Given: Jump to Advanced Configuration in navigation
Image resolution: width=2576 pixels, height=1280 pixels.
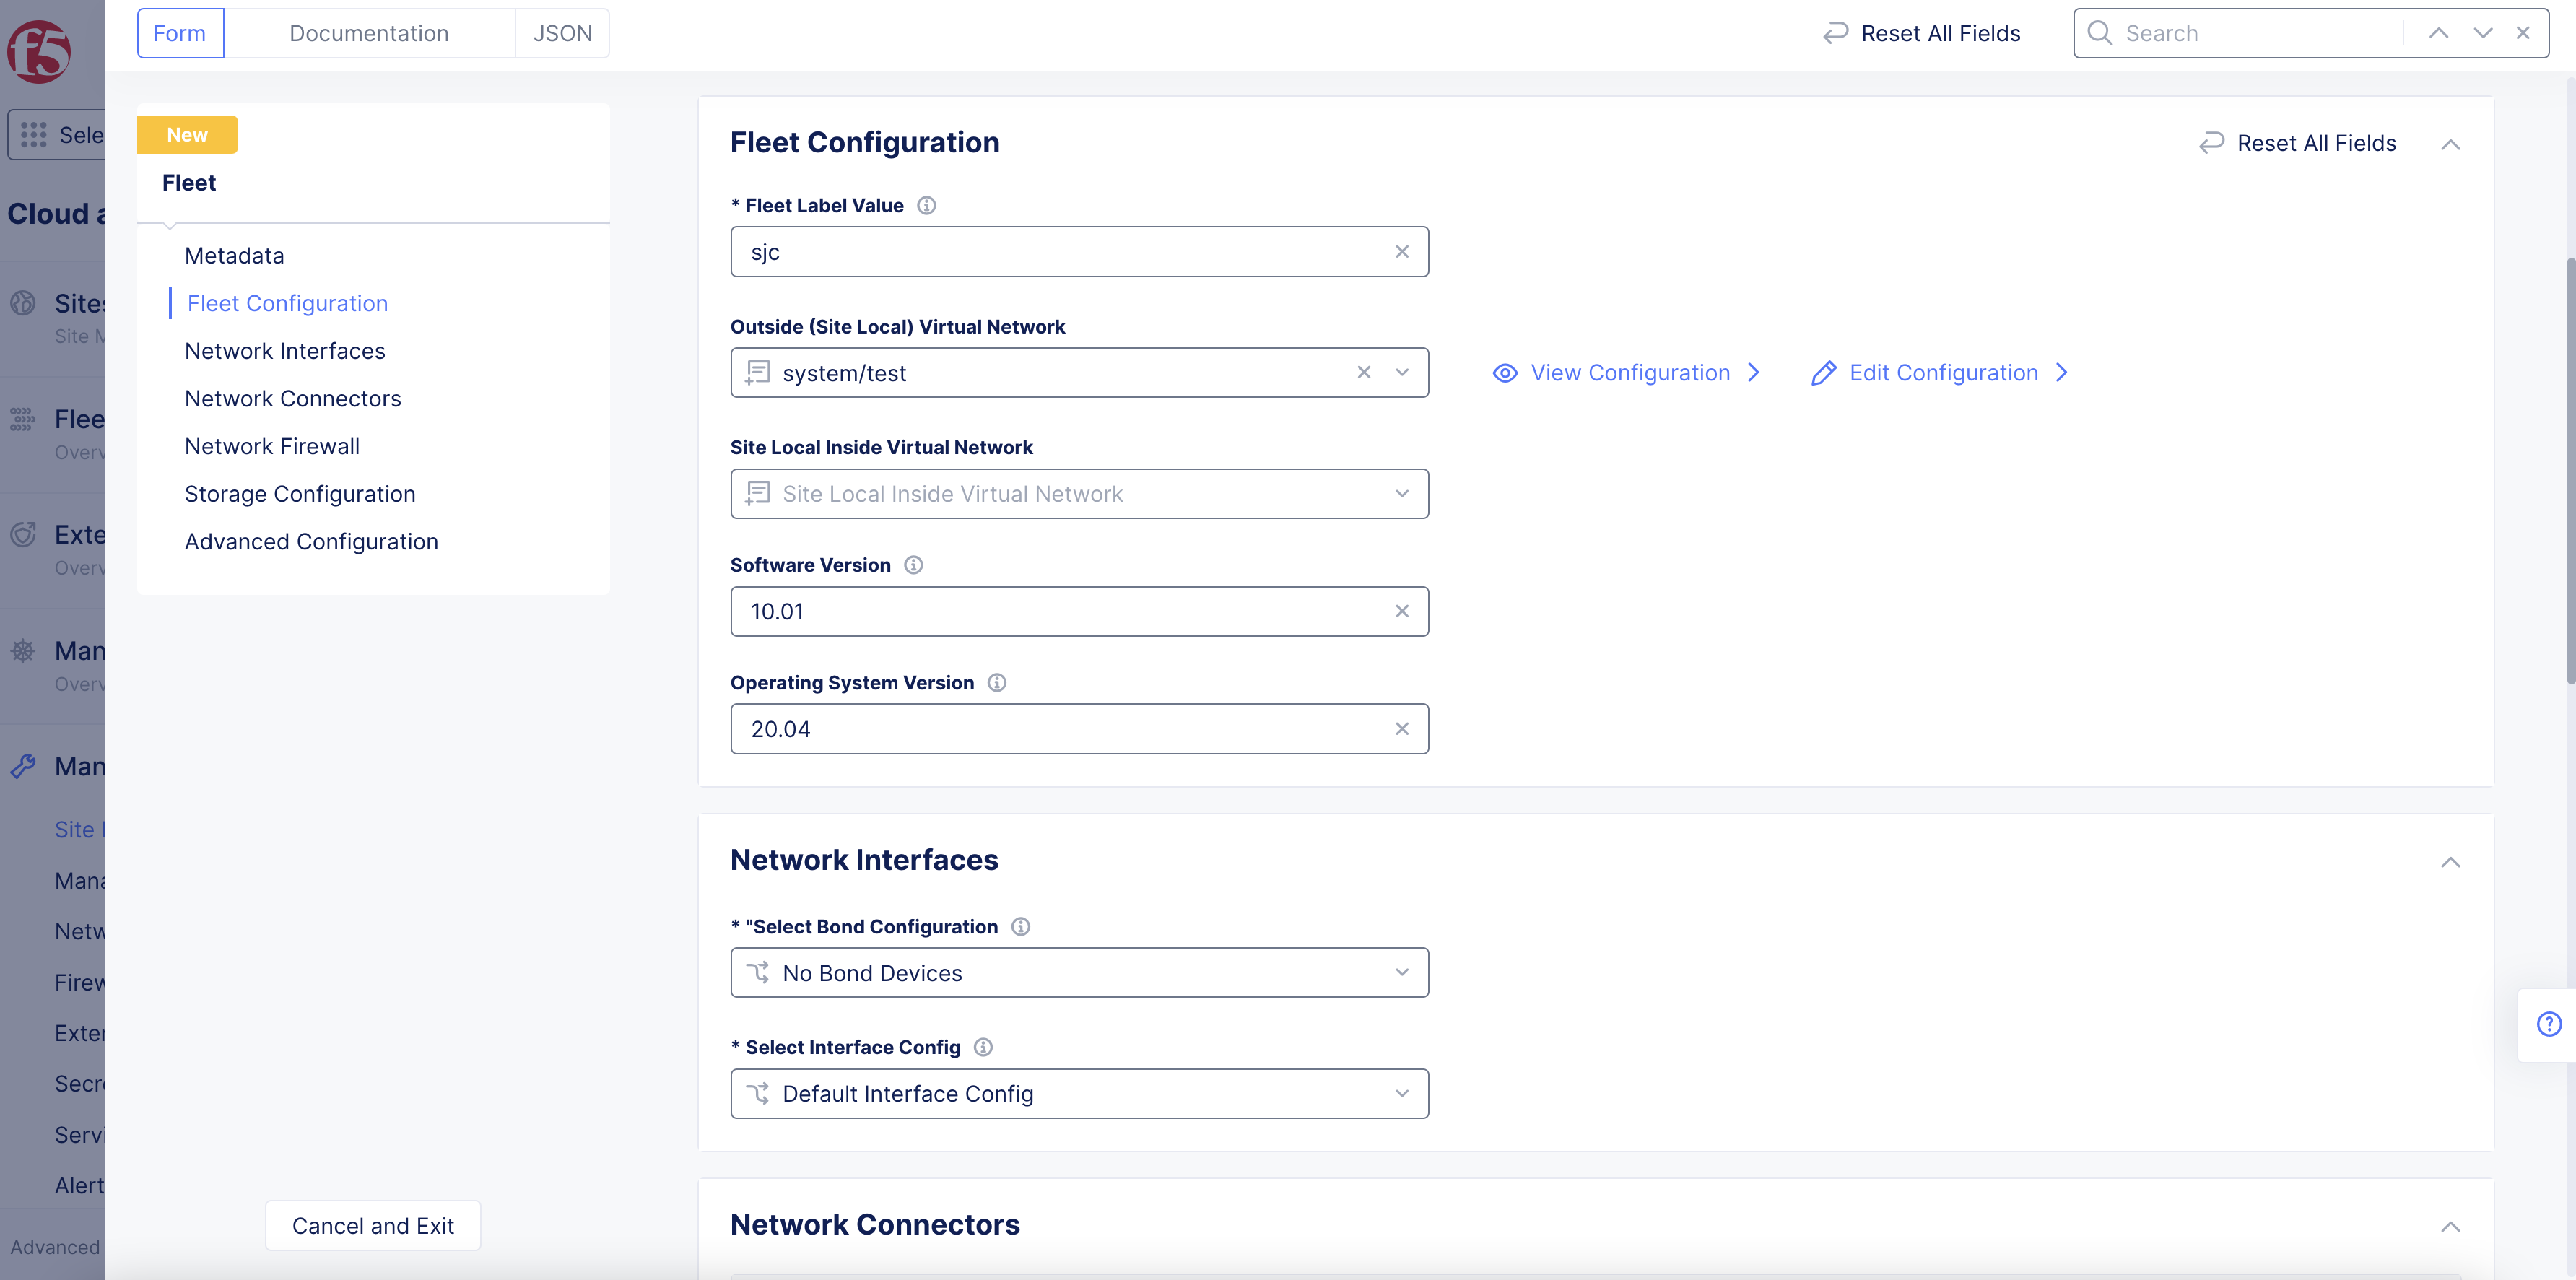Looking at the screenshot, I should [x=311, y=542].
